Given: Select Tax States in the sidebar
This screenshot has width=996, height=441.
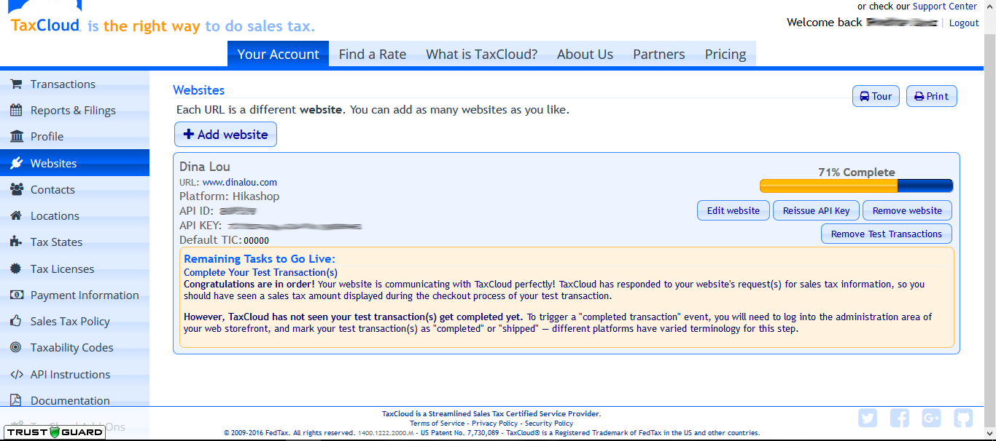Looking at the screenshot, I should coord(74,242).
